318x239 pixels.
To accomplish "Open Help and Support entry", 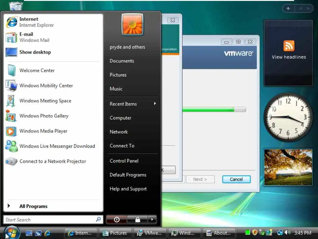I will (128, 189).
